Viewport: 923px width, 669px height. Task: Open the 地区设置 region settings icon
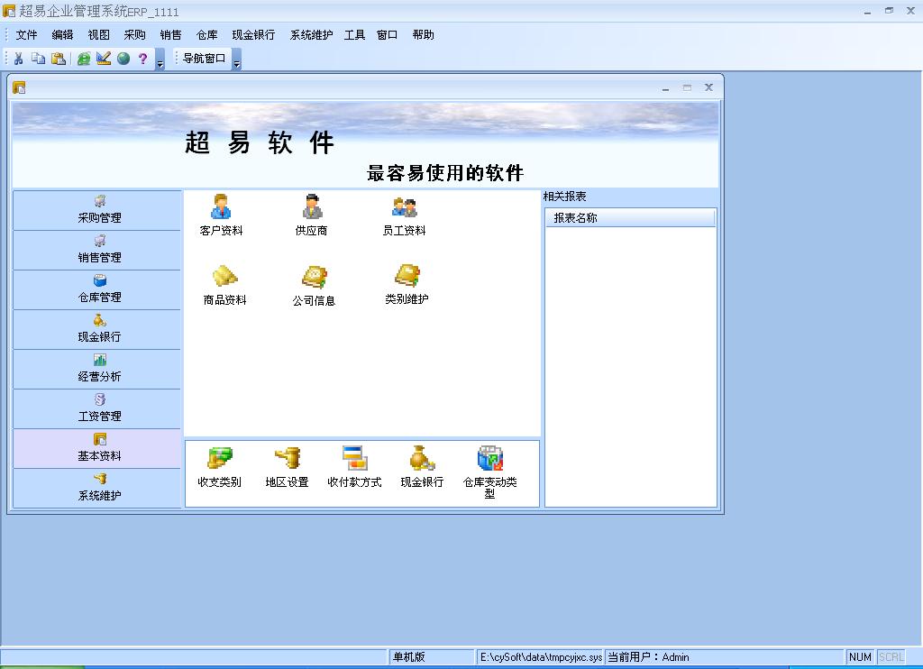tap(287, 467)
